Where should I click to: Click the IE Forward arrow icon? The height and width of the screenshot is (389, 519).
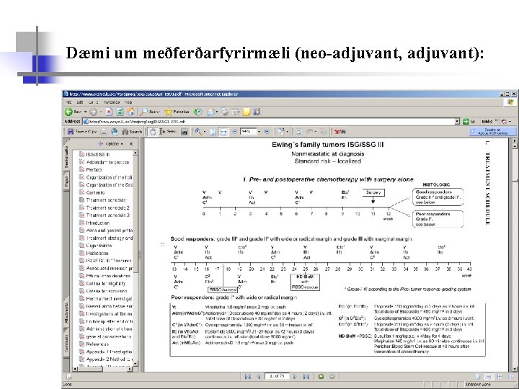(x=93, y=112)
